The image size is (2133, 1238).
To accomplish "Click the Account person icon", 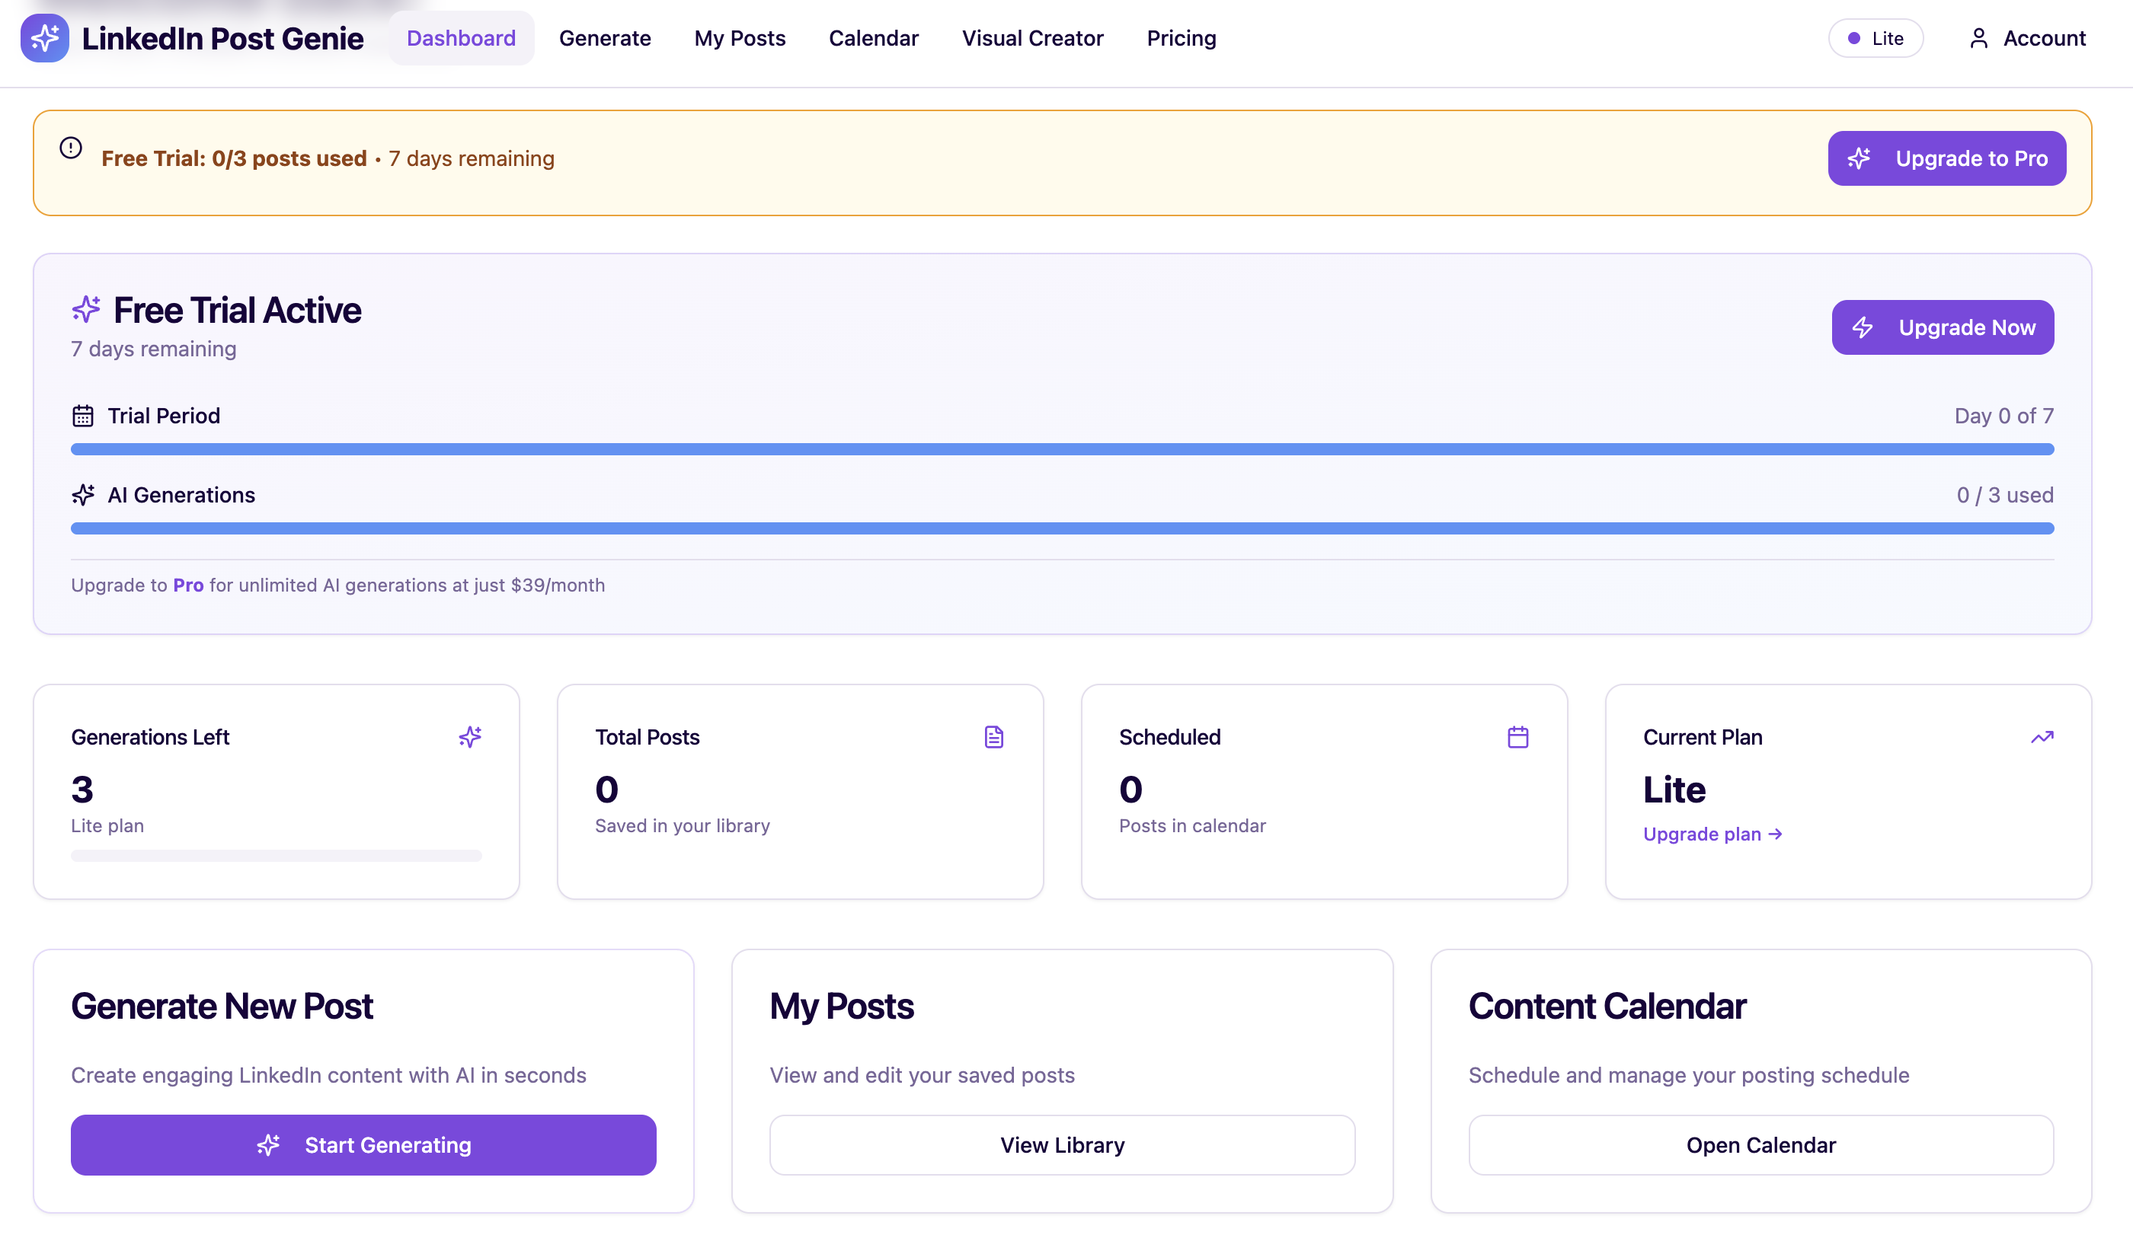I will point(1979,38).
